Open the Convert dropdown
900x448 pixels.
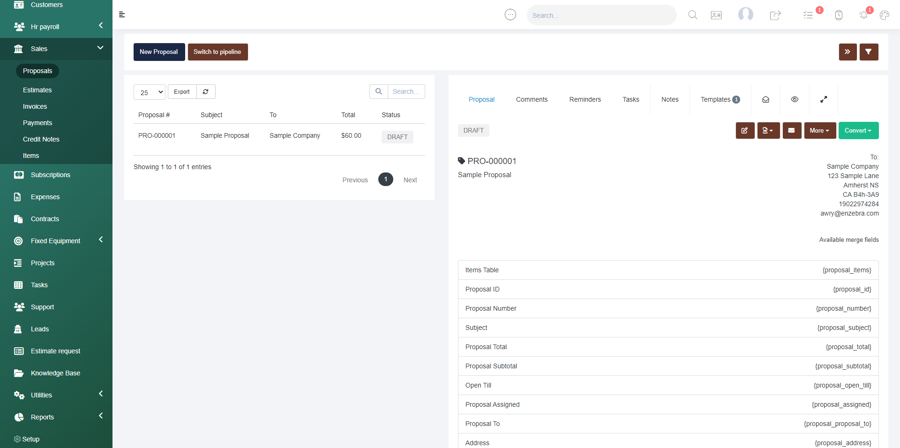coord(858,131)
